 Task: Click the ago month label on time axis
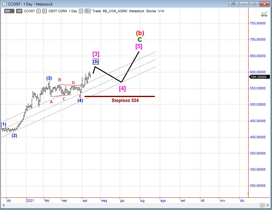pyautogui.click(x=163, y=201)
